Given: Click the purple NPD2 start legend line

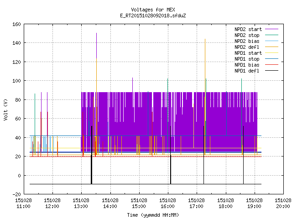Looking at the screenshot, I should click(x=272, y=29).
